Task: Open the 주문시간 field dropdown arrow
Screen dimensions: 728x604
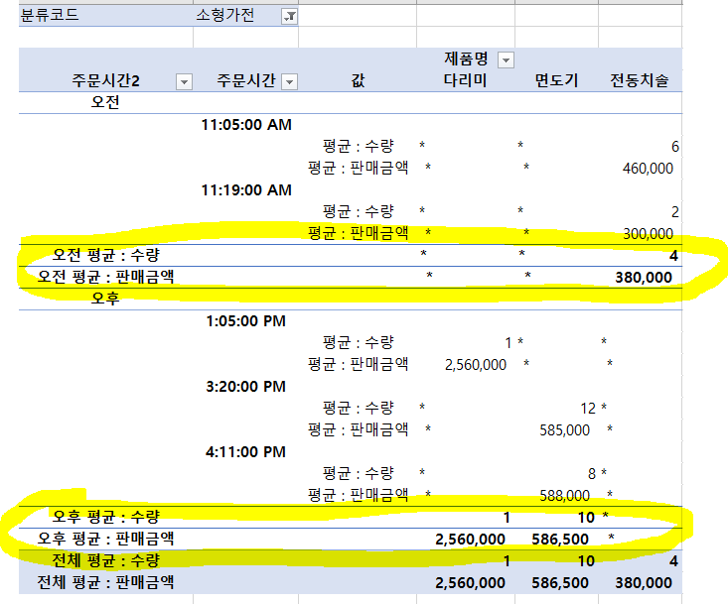Action: (289, 81)
